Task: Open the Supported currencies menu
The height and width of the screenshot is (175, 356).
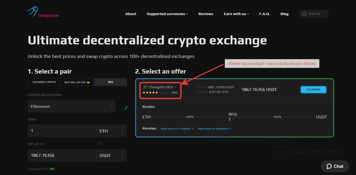Action: tap(167, 14)
